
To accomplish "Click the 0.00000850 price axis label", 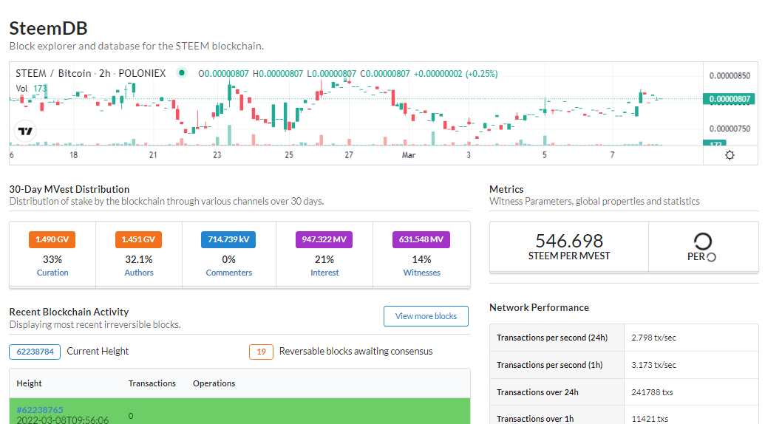I will click(x=730, y=76).
